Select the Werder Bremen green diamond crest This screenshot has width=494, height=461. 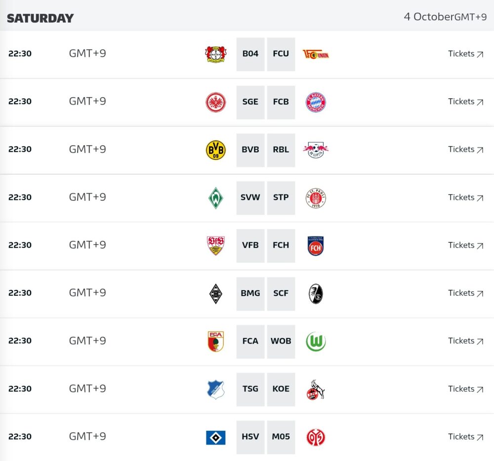pos(216,198)
